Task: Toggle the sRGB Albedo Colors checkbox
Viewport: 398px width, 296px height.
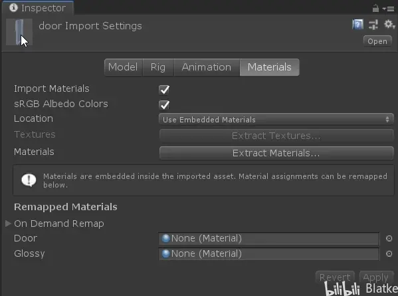Action: click(164, 104)
